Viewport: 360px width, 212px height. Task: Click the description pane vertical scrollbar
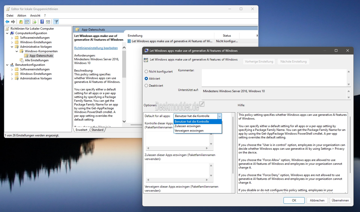pyautogui.click(x=124, y=84)
